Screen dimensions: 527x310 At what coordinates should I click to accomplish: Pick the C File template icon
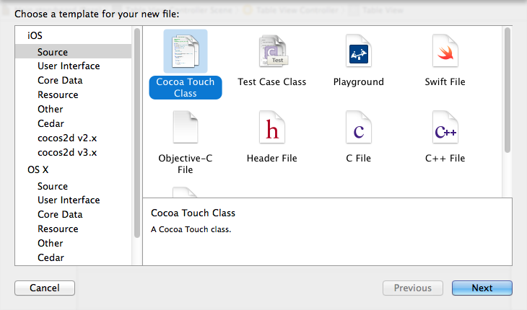tap(359, 128)
